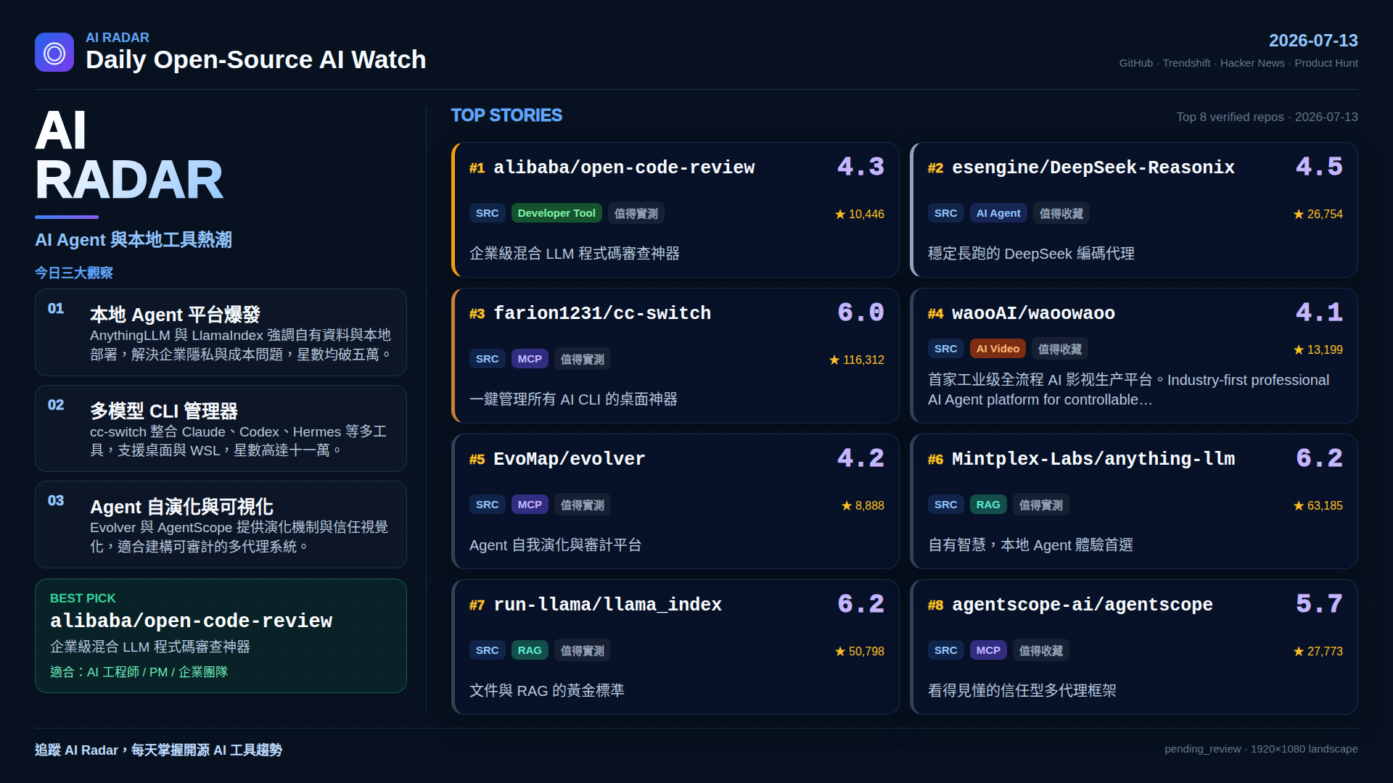Click the SRC tag on llama_index card

488,650
